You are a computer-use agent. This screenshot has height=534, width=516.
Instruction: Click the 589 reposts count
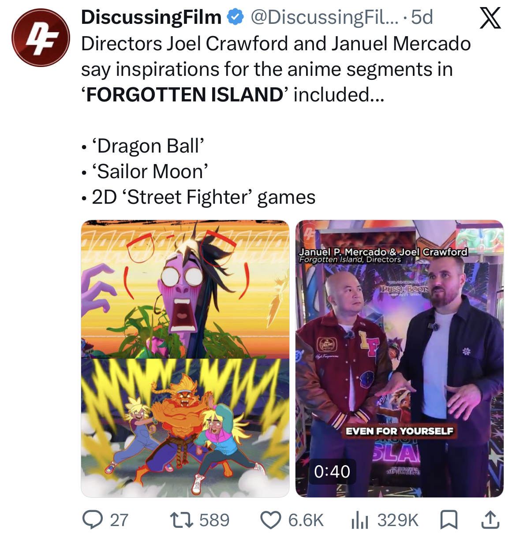(214, 520)
